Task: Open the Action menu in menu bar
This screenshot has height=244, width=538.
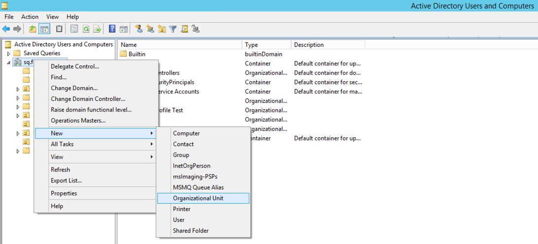Action: pos(30,17)
